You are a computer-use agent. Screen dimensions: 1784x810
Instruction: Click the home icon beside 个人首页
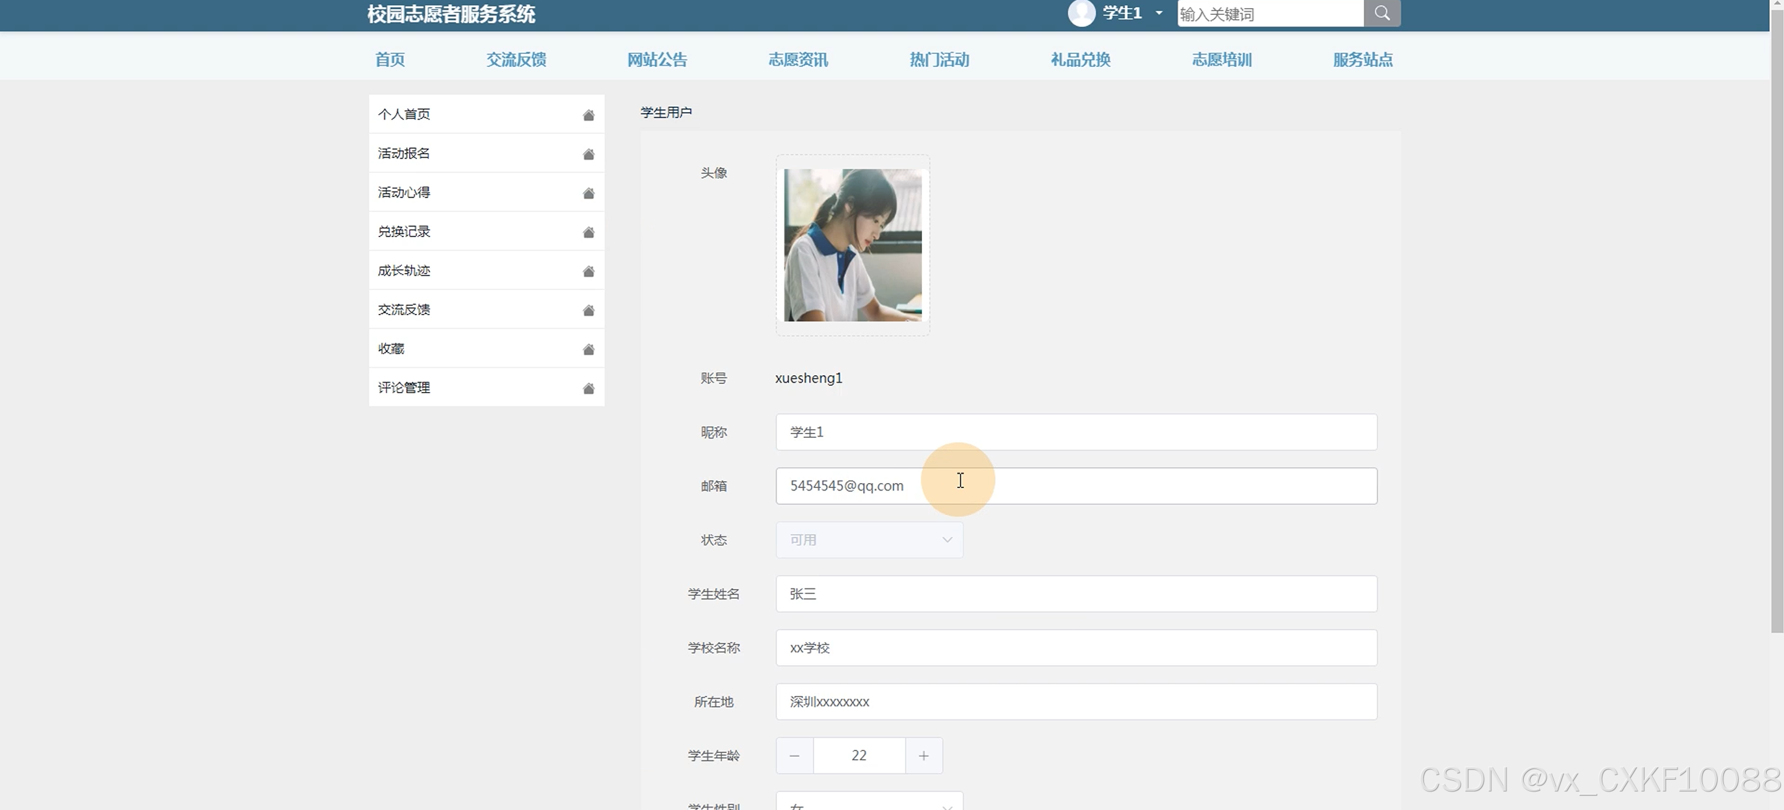(x=588, y=115)
